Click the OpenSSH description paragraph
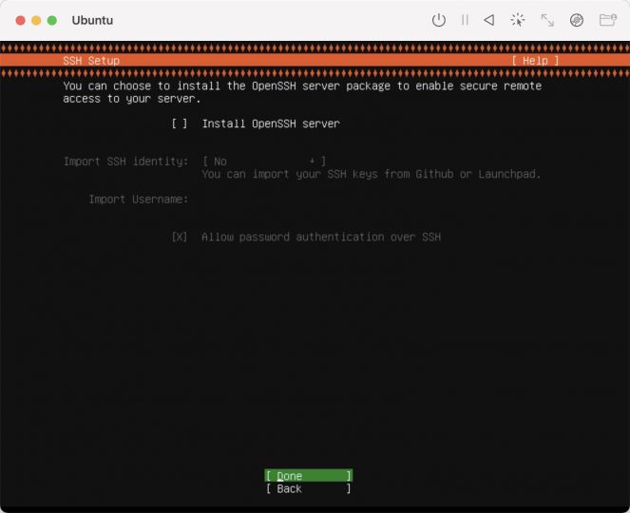 click(302, 92)
